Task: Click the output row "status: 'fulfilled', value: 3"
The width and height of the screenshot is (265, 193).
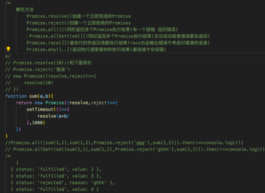Action: [56, 176]
